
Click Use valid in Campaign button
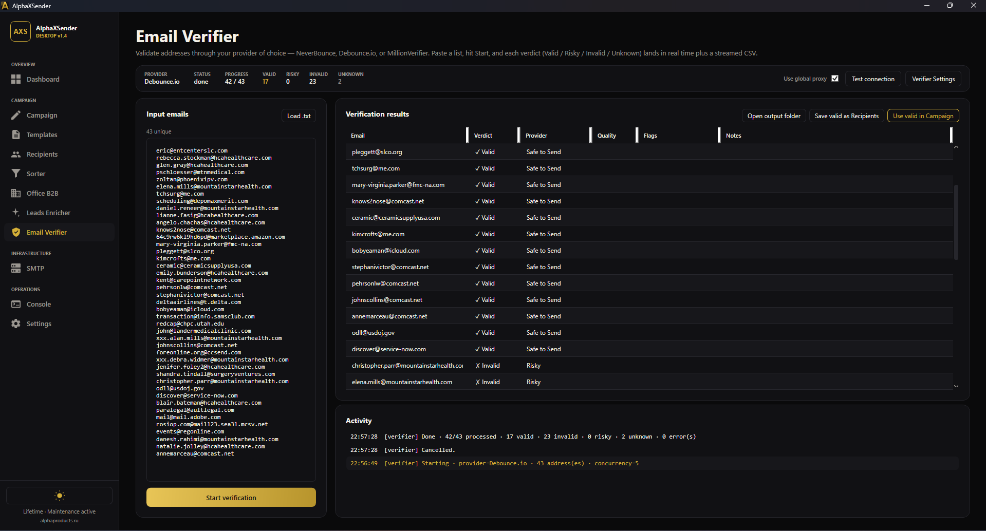(x=923, y=116)
